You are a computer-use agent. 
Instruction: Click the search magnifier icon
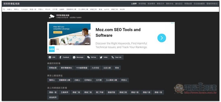tap(4, 9)
